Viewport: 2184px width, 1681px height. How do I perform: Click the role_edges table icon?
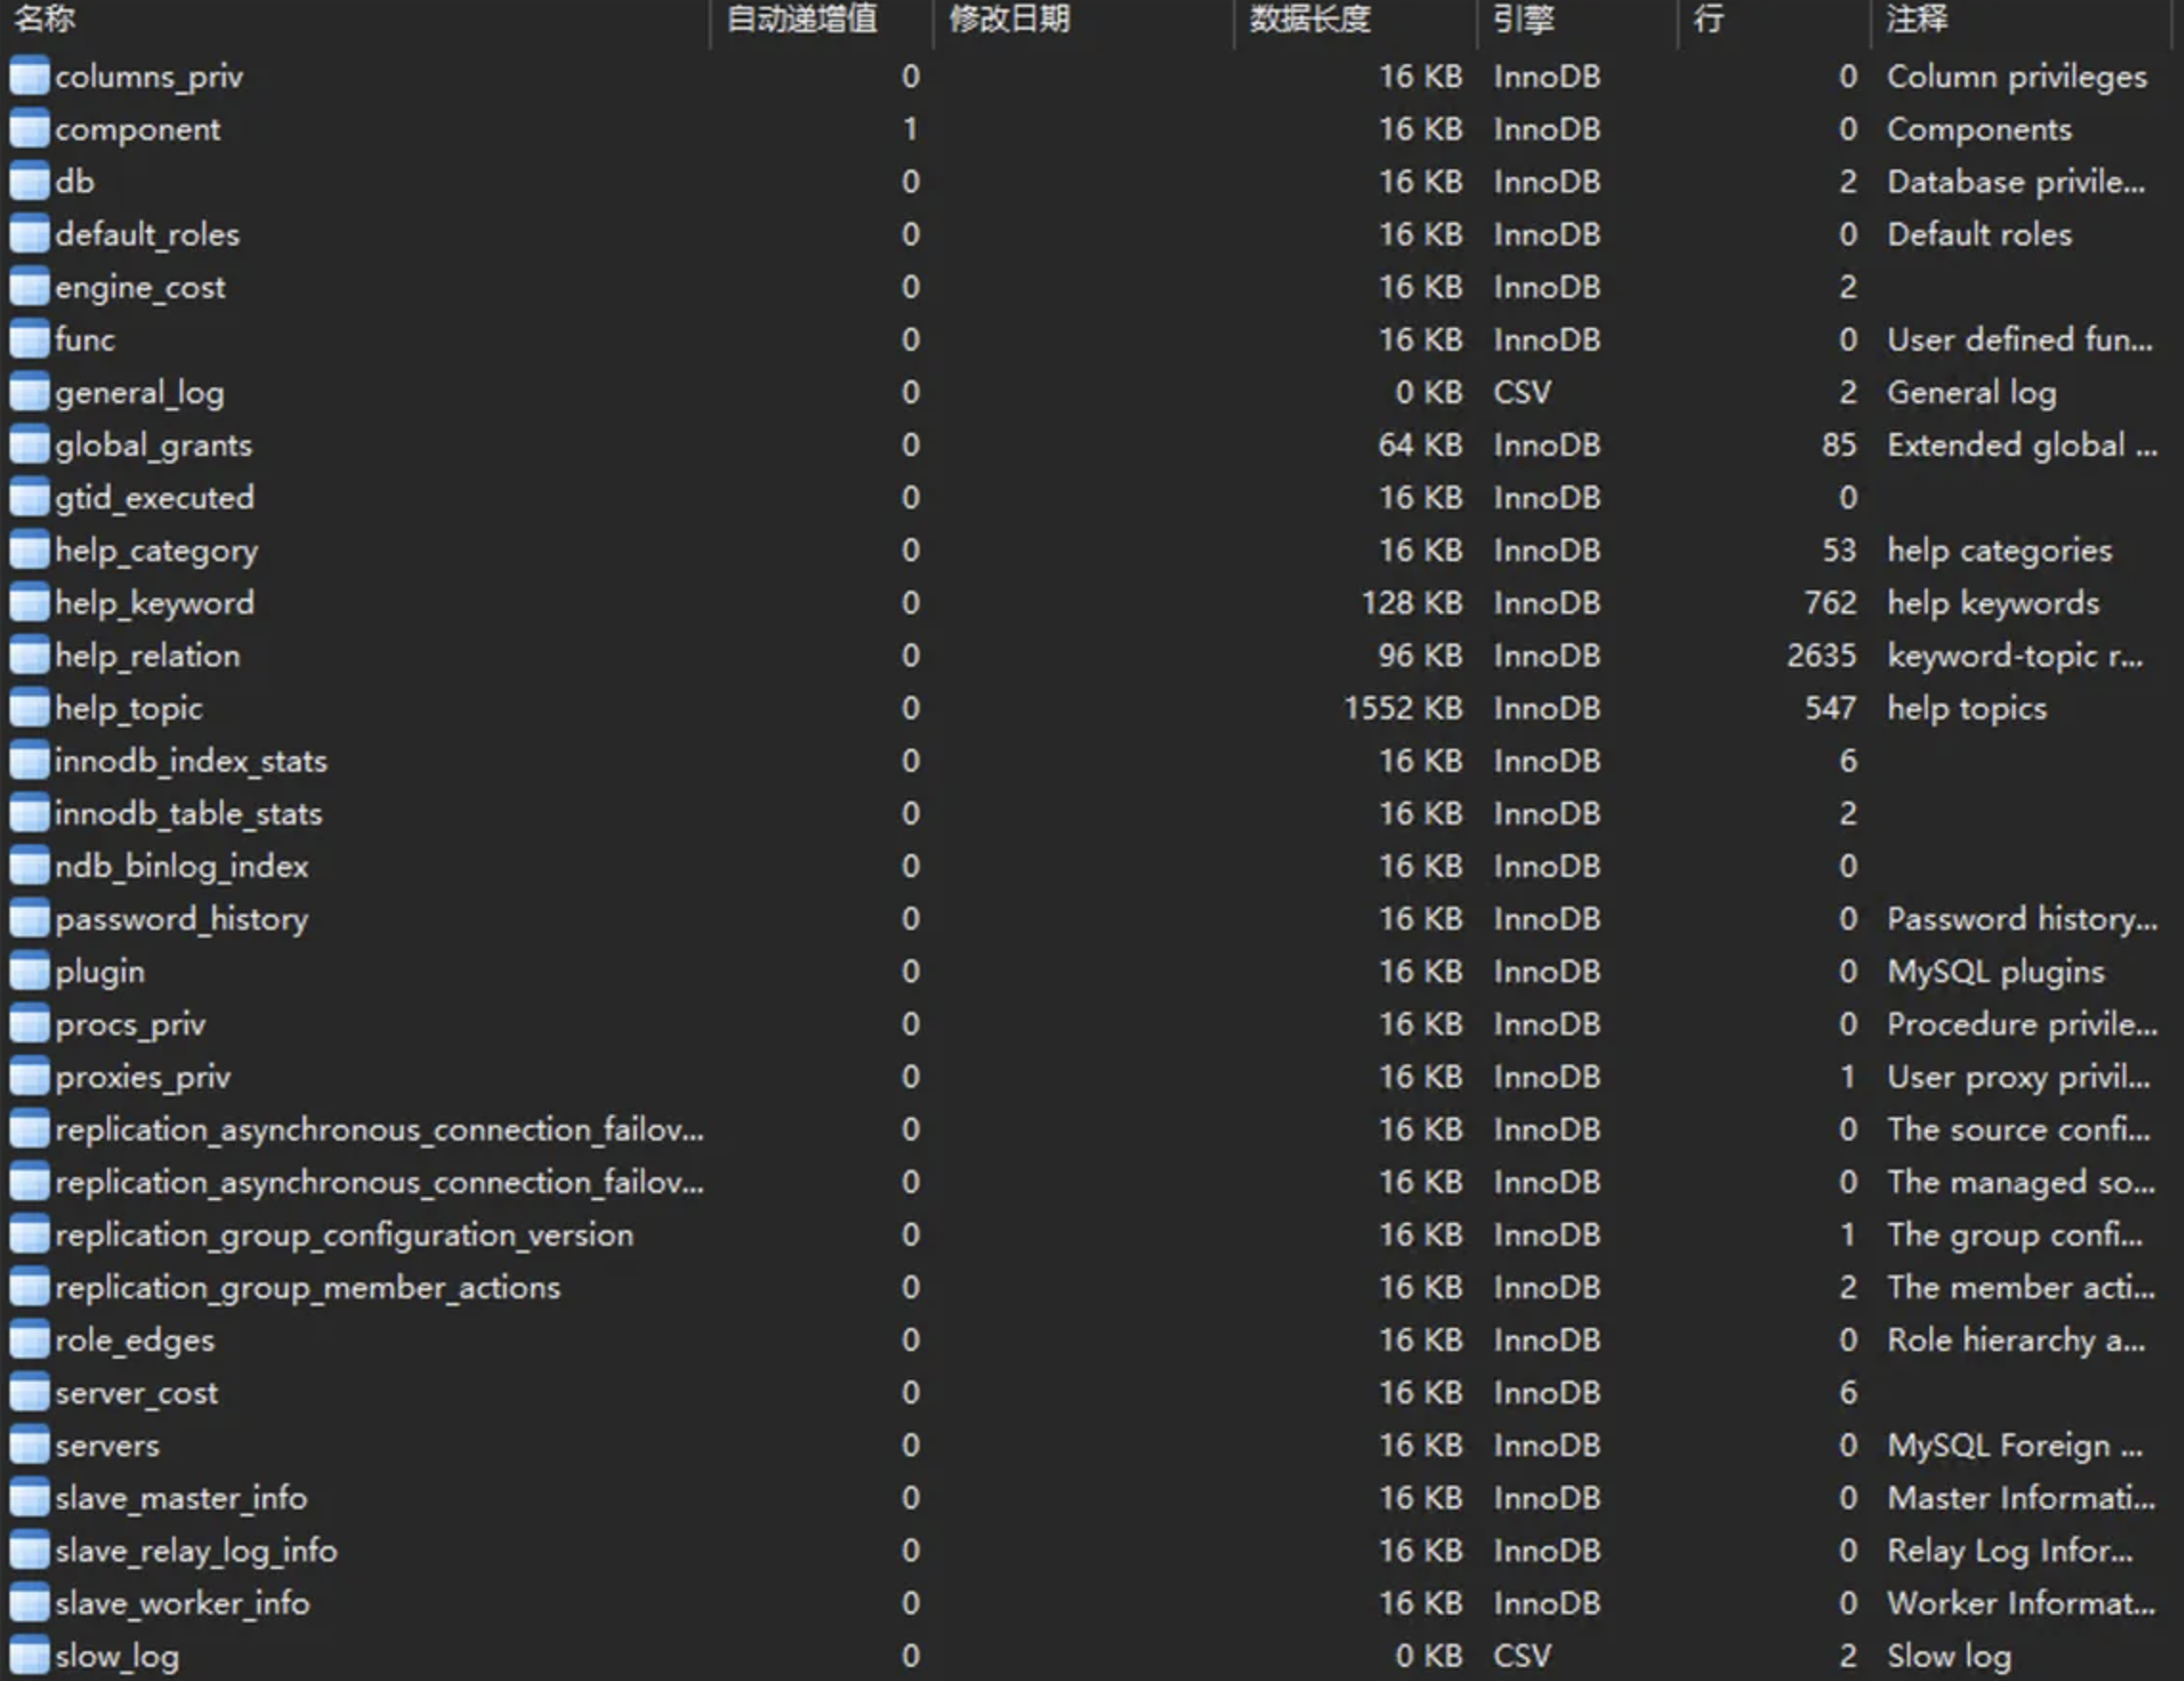(29, 1341)
